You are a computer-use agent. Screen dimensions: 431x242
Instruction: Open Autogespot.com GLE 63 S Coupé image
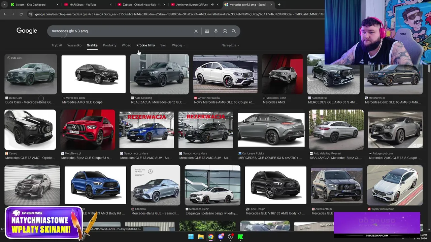tap(395, 130)
